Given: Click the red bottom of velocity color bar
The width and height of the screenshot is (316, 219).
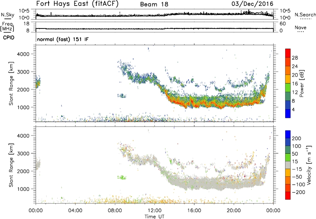Looking at the screenshot, I should [288, 196].
